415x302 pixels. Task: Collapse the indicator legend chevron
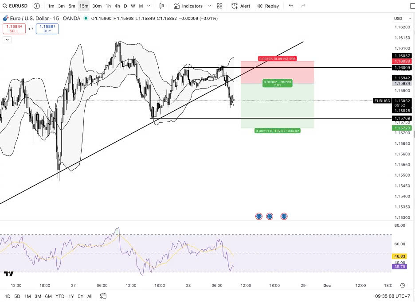[7, 40]
